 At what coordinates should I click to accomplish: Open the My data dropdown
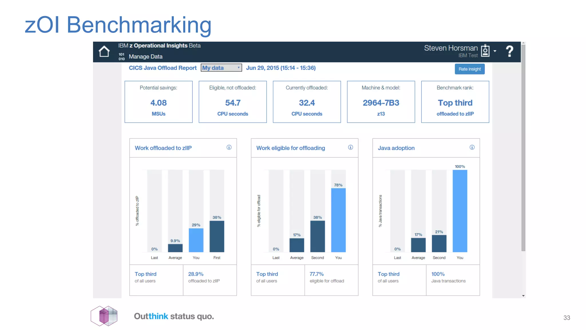pos(221,68)
